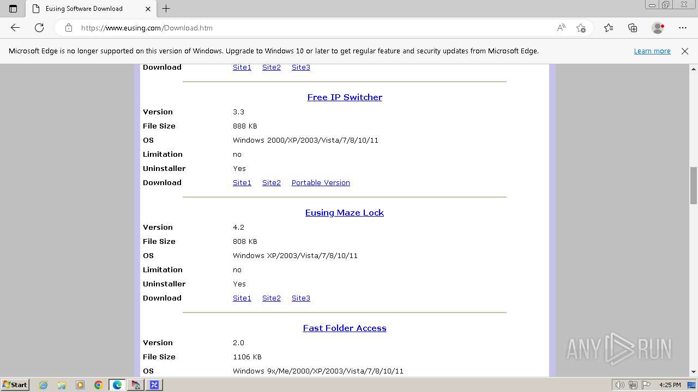The image size is (698, 392).
Task: Download Free IP Switcher Portable Version
Action: (x=321, y=182)
